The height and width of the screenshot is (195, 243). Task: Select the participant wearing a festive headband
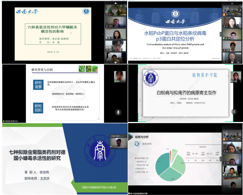(x=232, y=46)
